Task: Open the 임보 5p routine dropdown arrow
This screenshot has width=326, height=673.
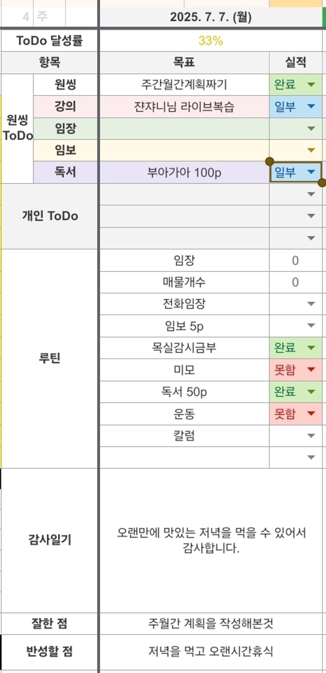Action: tap(311, 326)
